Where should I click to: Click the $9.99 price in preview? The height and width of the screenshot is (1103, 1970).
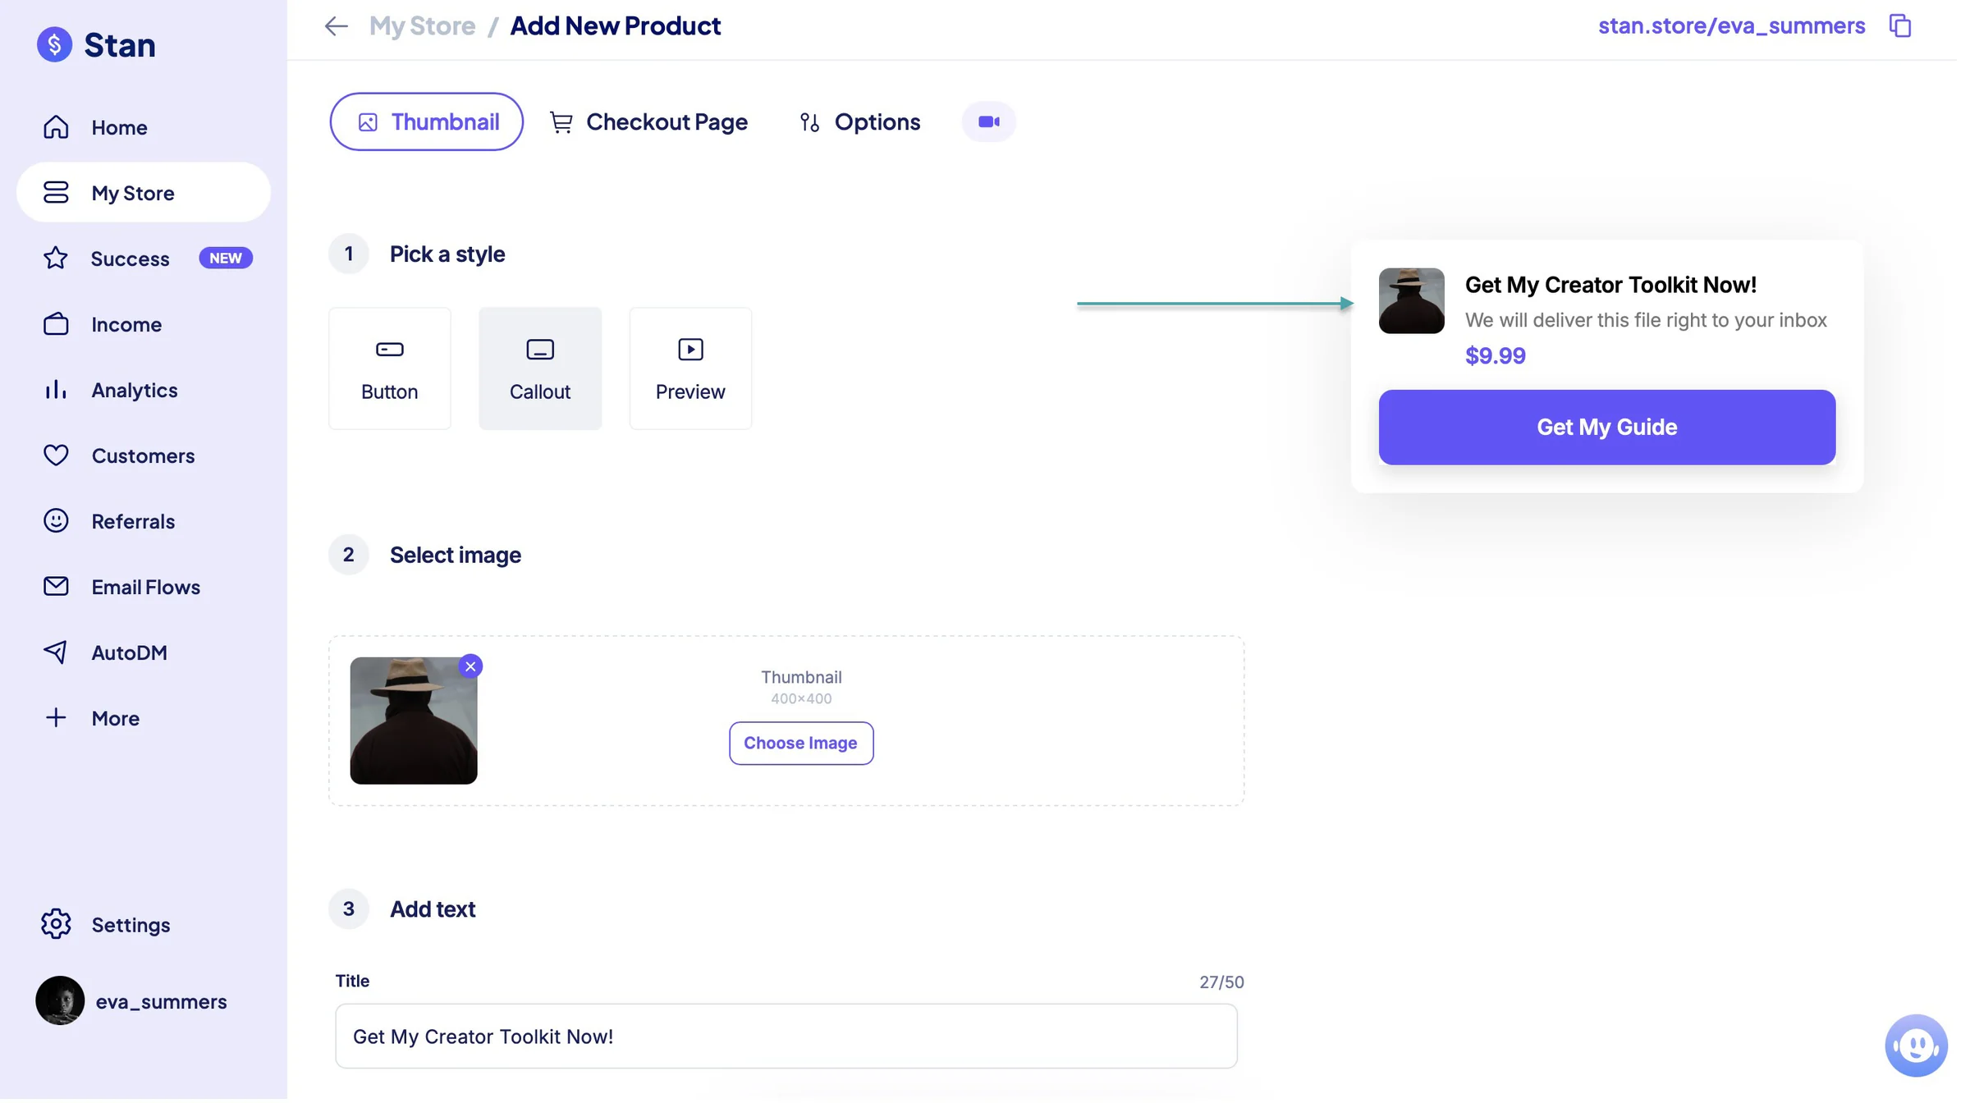1495,355
